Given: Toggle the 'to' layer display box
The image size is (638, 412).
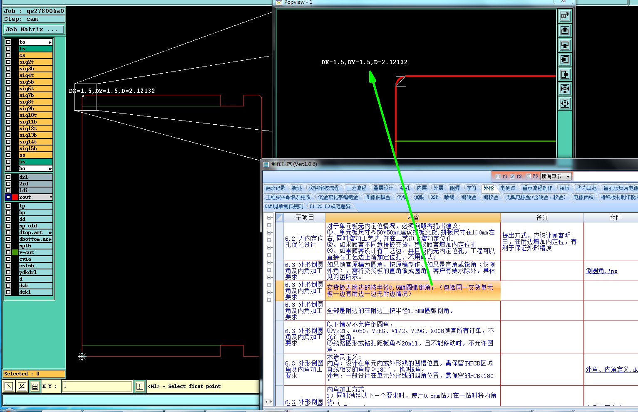Looking at the screenshot, I should coord(8,42).
